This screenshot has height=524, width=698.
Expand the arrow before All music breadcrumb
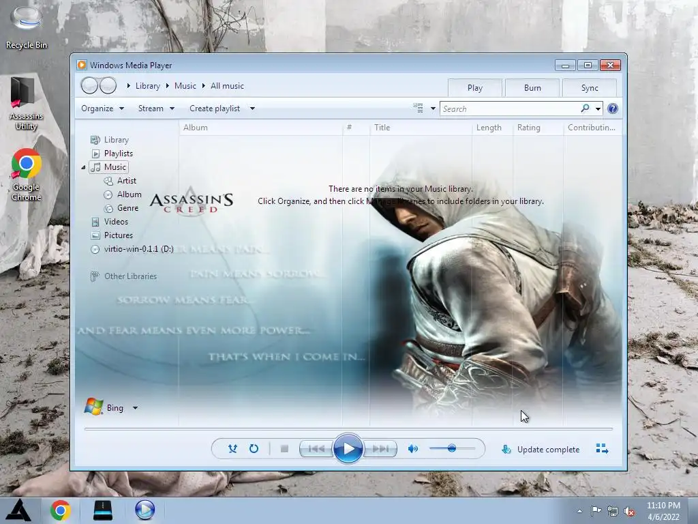point(203,85)
